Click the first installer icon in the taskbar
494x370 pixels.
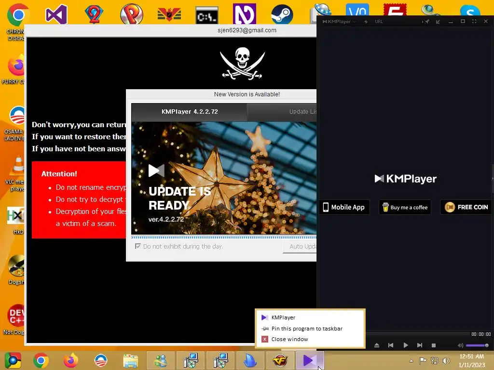point(191,360)
